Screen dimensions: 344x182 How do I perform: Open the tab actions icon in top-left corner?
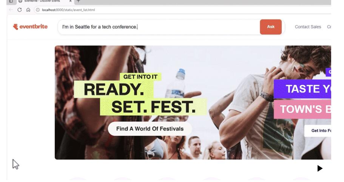click(11, 1)
